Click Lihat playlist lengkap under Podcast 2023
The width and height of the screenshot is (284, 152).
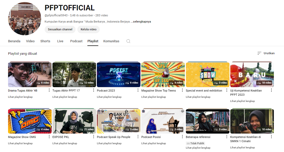(109, 97)
